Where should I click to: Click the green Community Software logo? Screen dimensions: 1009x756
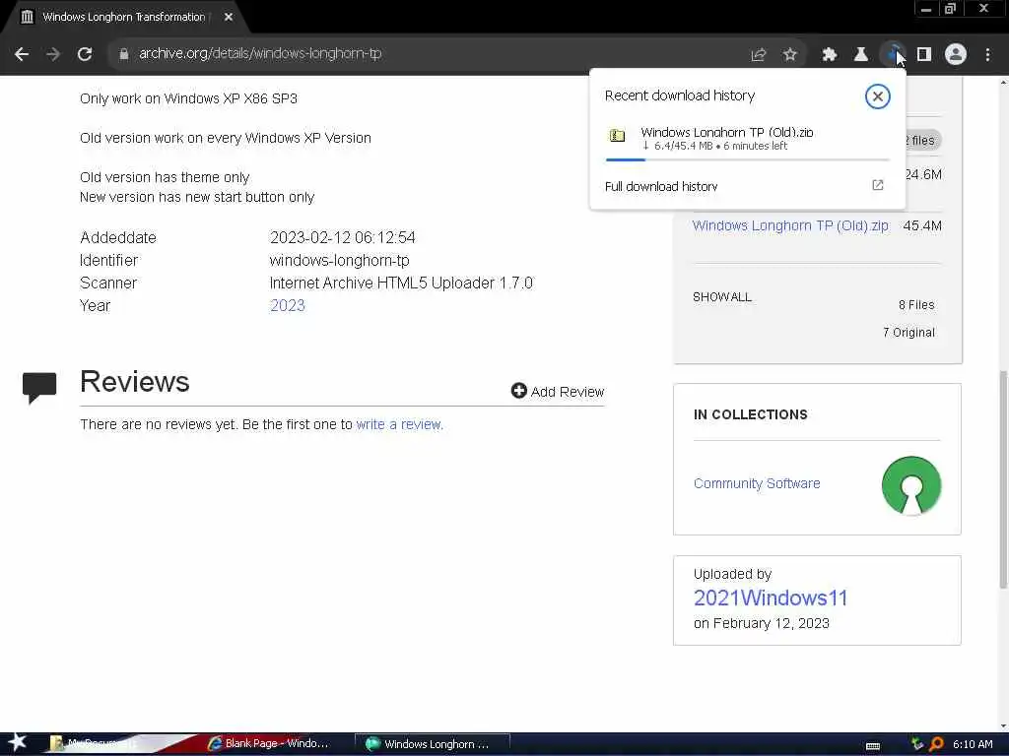[x=911, y=485]
